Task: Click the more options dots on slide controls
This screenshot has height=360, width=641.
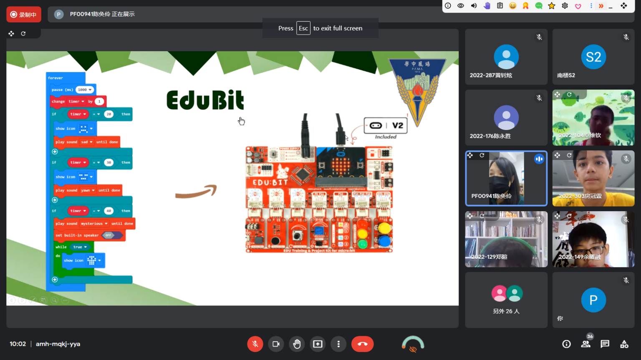Action: coord(66,300)
